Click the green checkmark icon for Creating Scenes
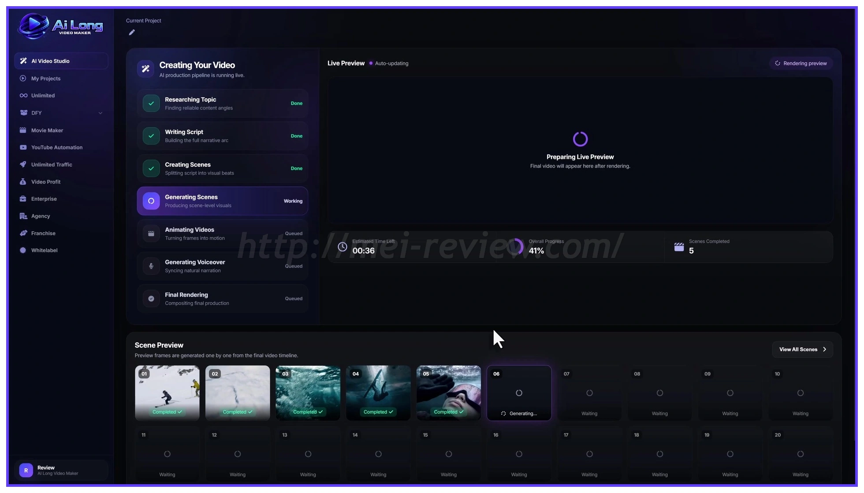Viewport: 864px width, 493px height. tap(151, 169)
